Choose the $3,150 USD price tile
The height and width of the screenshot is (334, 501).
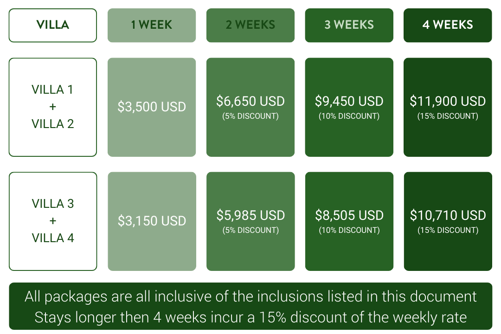[152, 221]
